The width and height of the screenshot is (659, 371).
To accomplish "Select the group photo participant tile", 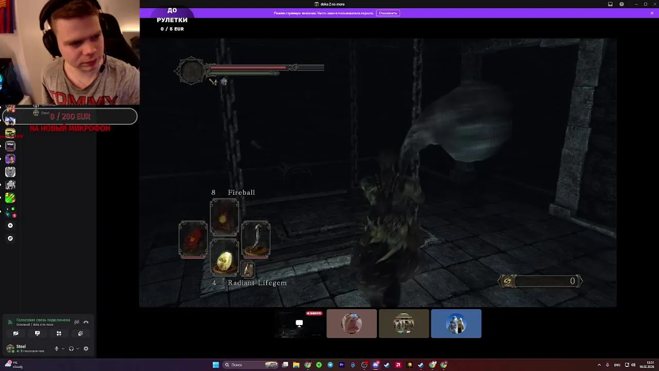I will click(404, 324).
